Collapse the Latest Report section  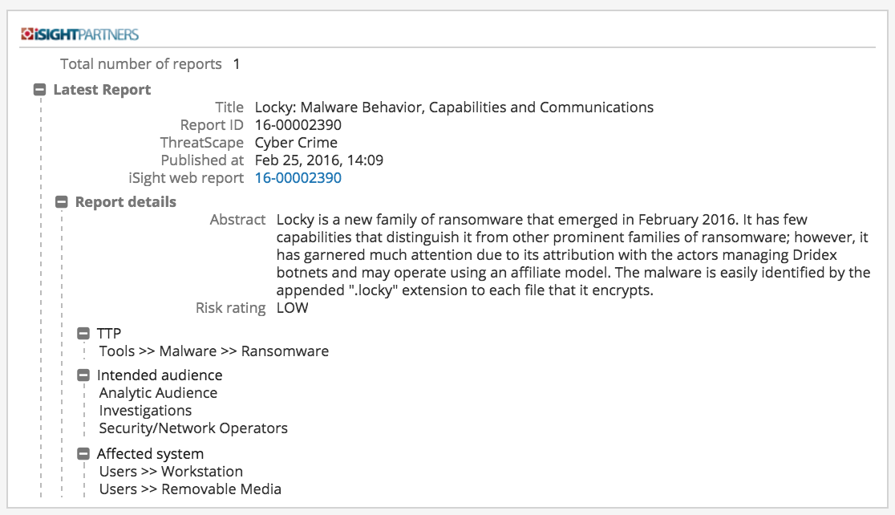(40, 90)
